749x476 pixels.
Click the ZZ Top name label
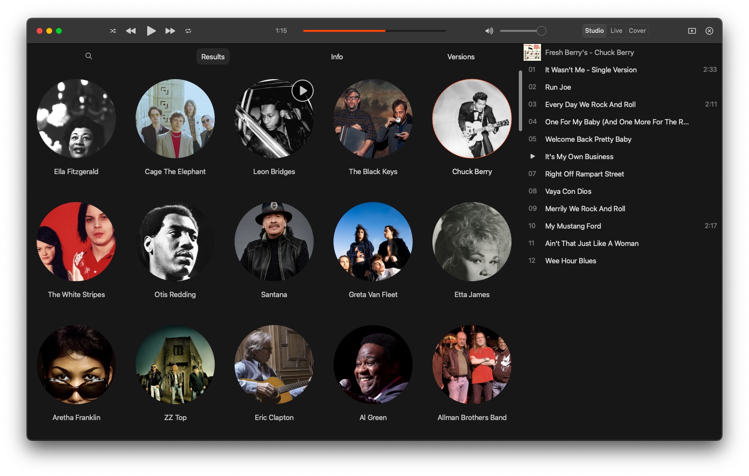[175, 418]
